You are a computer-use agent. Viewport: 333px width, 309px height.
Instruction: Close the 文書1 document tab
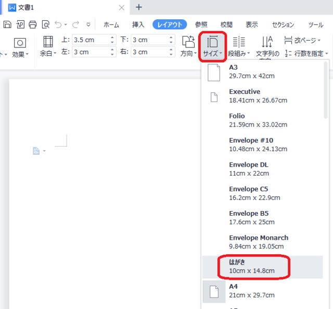pos(122,7)
